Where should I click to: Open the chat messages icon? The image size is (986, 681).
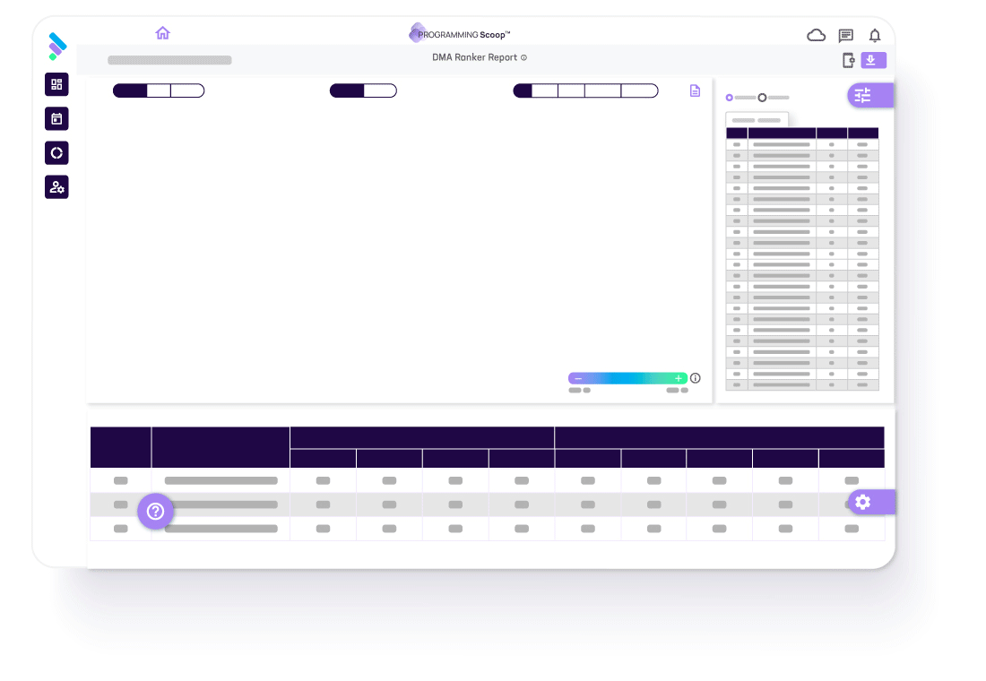point(845,35)
